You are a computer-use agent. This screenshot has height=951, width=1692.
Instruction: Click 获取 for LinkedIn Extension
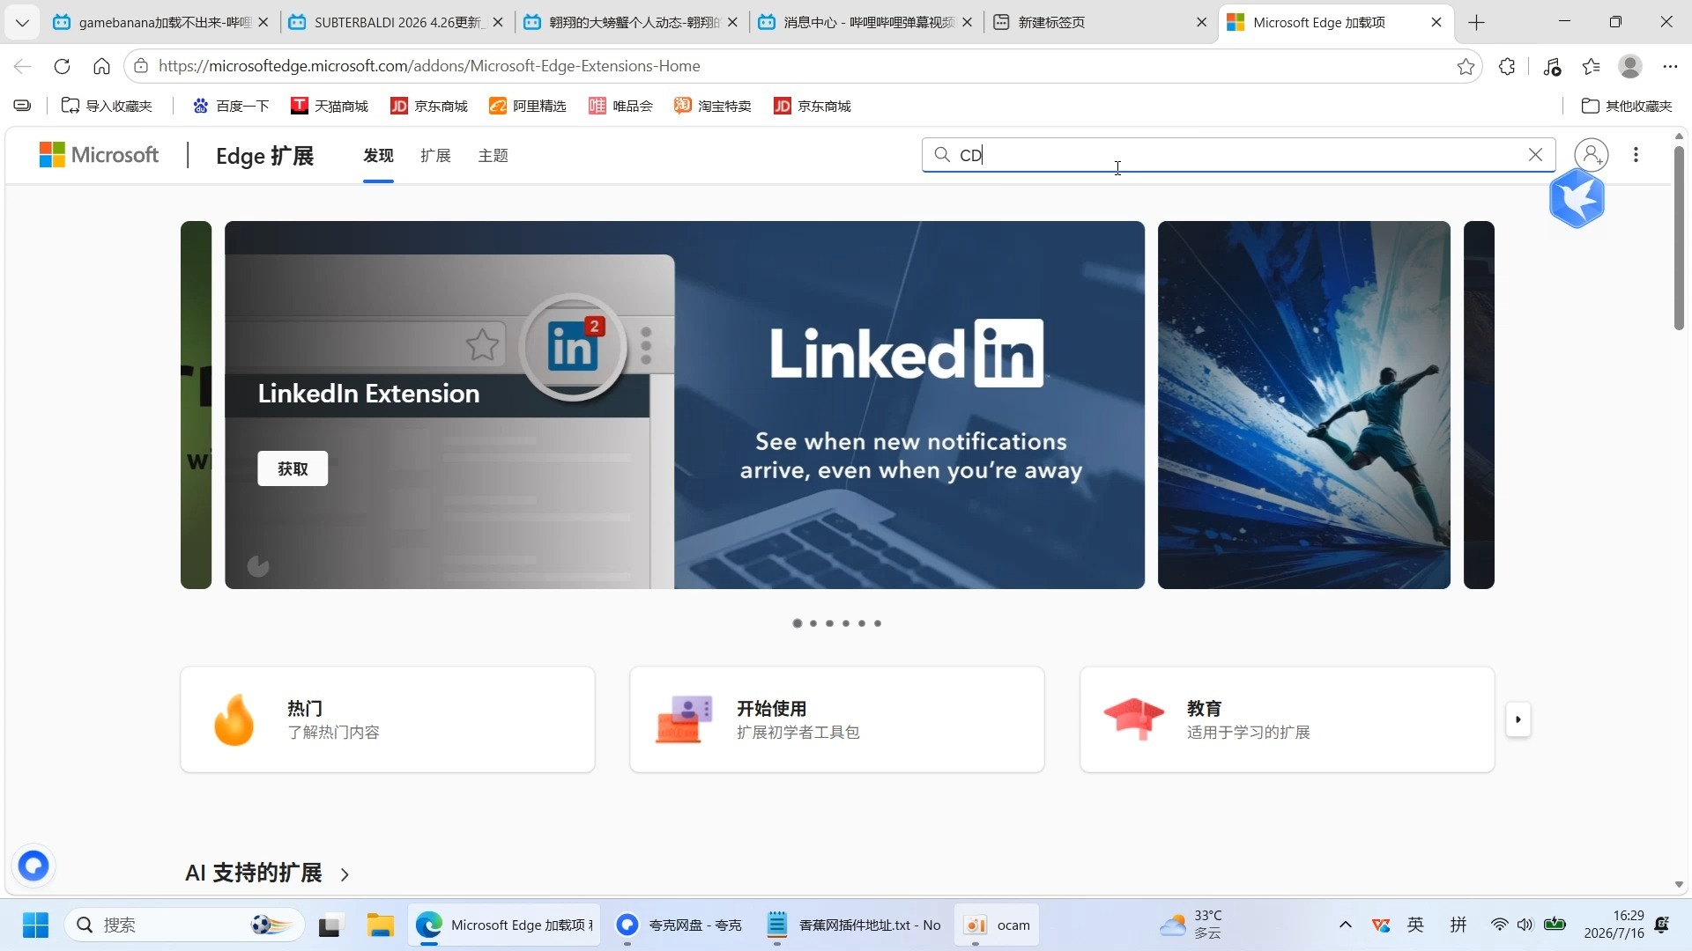[293, 468]
